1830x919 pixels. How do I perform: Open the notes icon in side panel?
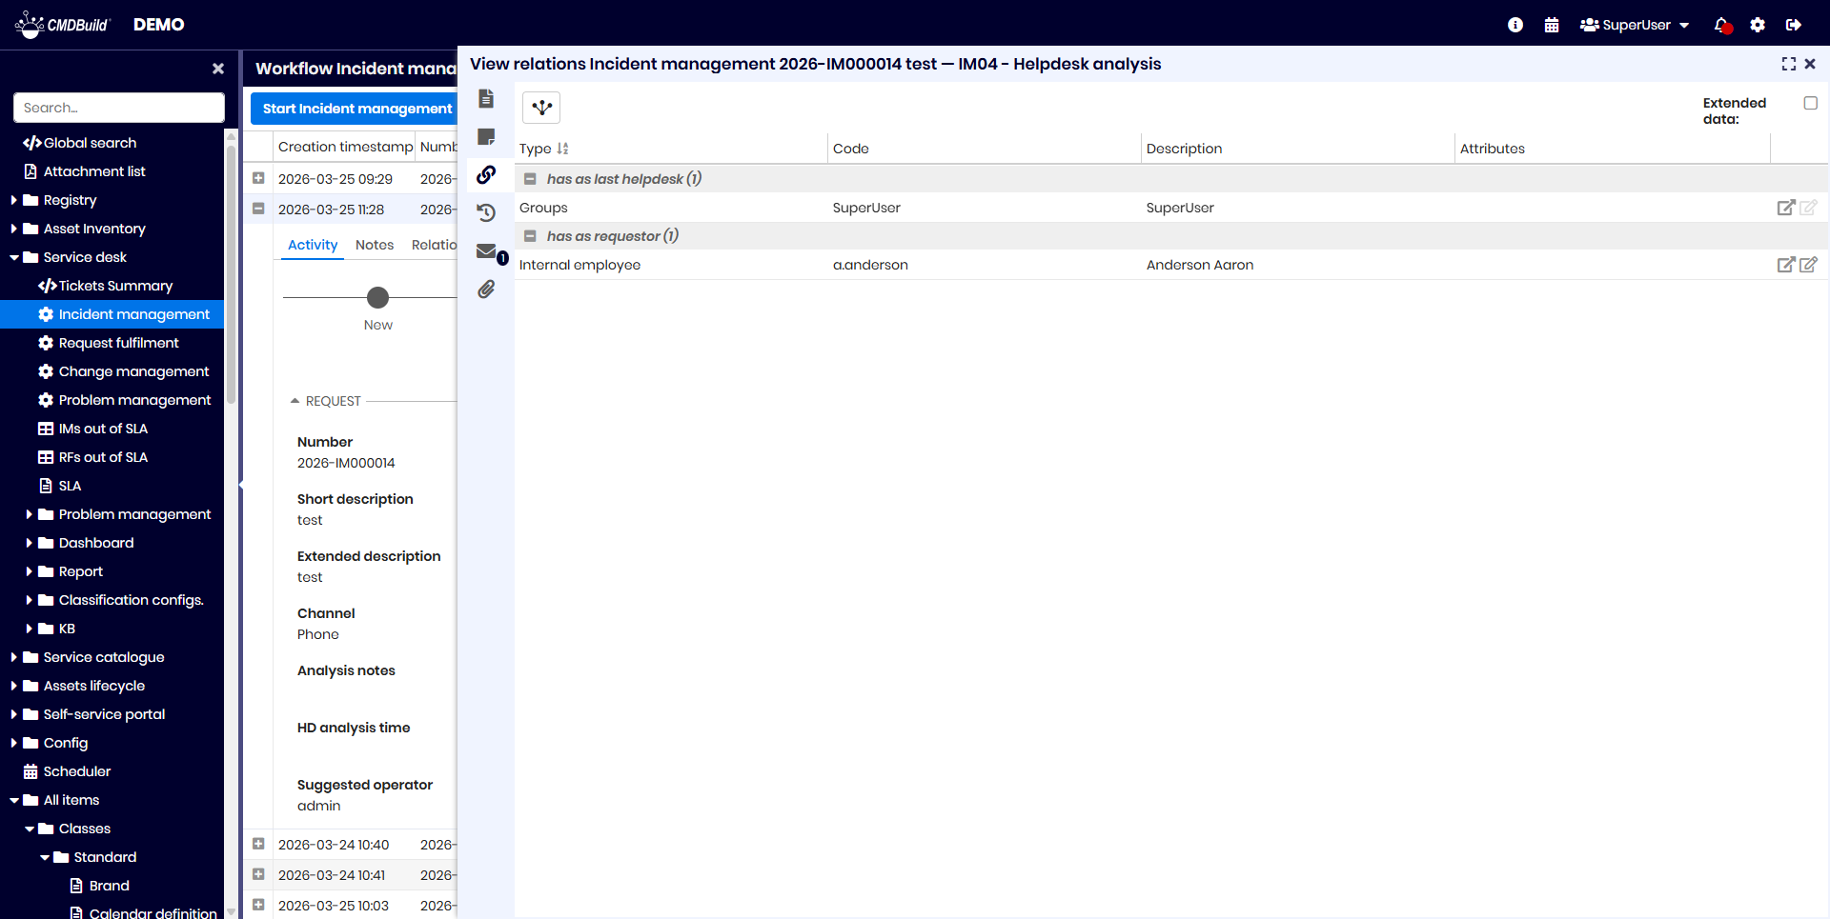pos(486,137)
